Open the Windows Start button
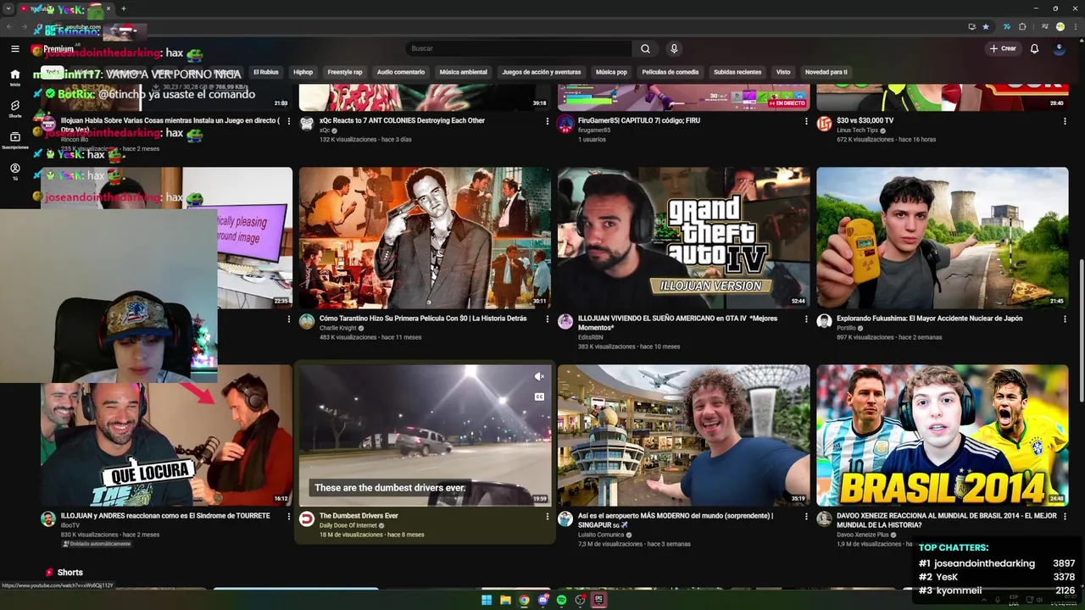 [x=487, y=600]
